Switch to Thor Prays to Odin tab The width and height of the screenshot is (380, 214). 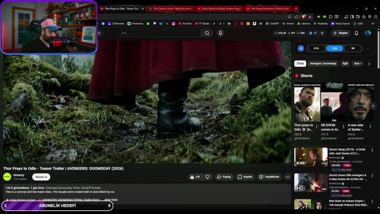(x=121, y=9)
